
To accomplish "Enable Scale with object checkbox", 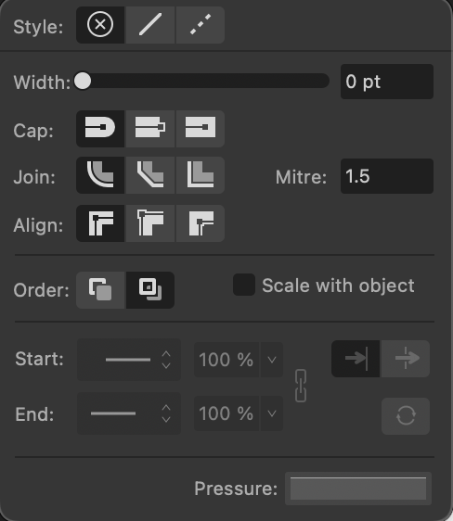I will click(x=244, y=285).
